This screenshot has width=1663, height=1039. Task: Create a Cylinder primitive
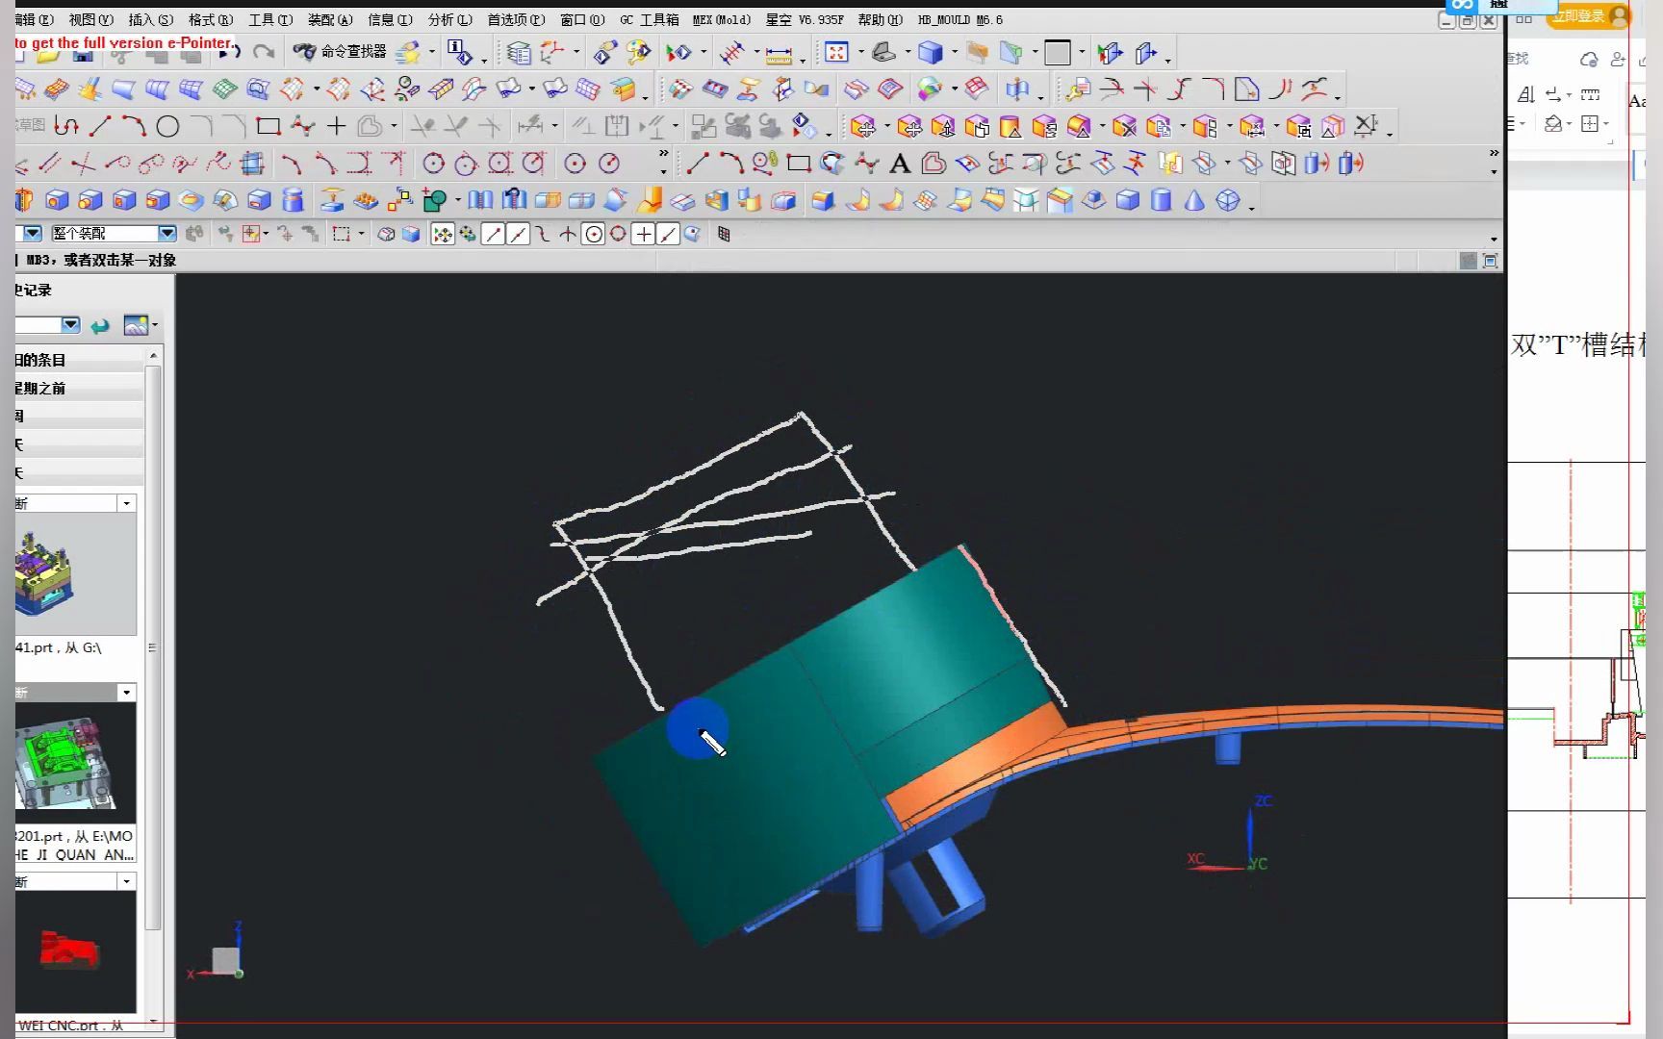click(x=1162, y=200)
